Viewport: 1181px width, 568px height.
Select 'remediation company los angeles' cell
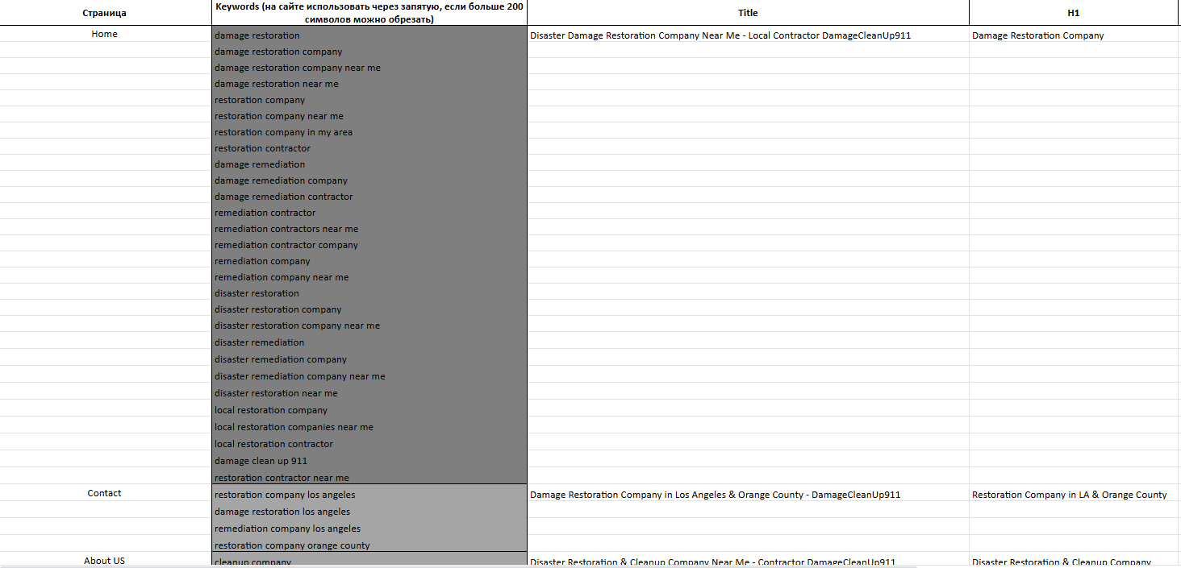[369, 529]
